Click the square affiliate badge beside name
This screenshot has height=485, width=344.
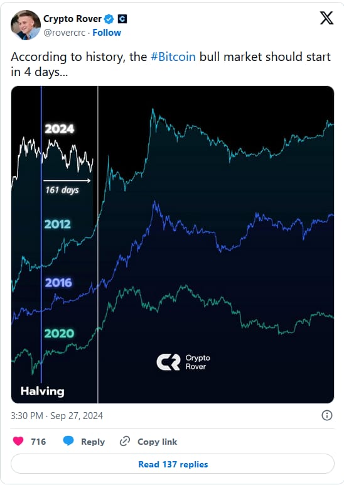pyautogui.click(x=122, y=19)
